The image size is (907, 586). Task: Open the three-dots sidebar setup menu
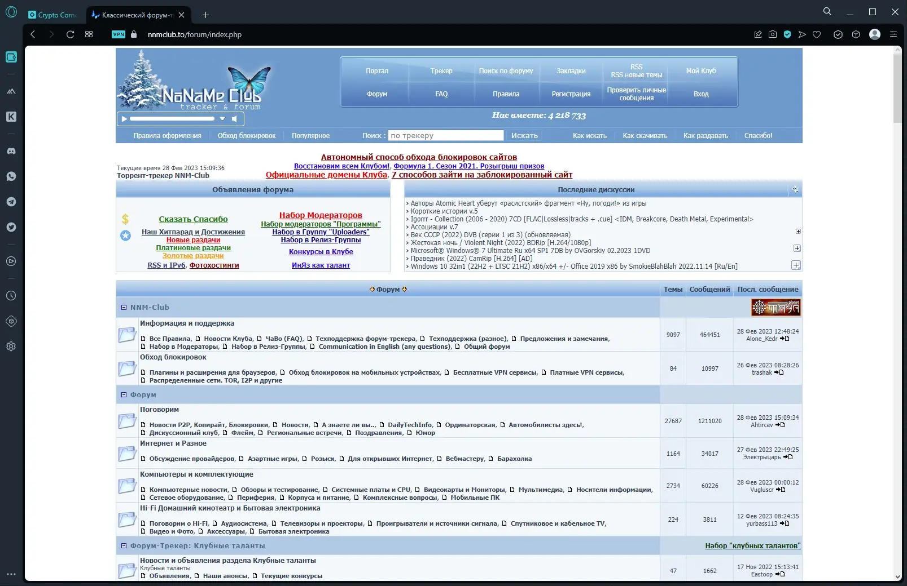[11, 574]
